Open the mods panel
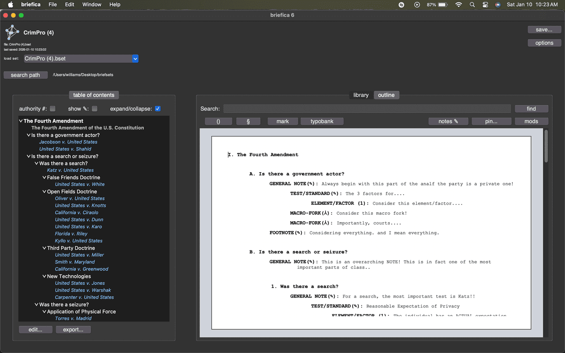 click(531, 121)
